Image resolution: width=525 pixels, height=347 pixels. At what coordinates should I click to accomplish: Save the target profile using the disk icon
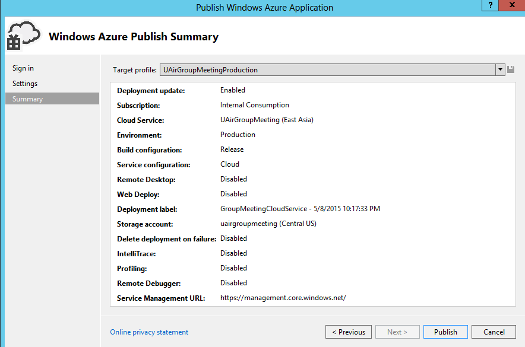tap(511, 70)
